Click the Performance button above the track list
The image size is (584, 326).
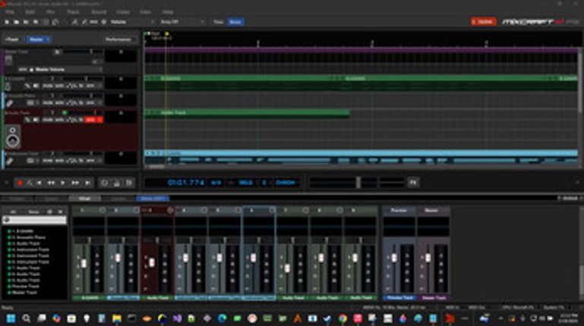click(x=119, y=39)
